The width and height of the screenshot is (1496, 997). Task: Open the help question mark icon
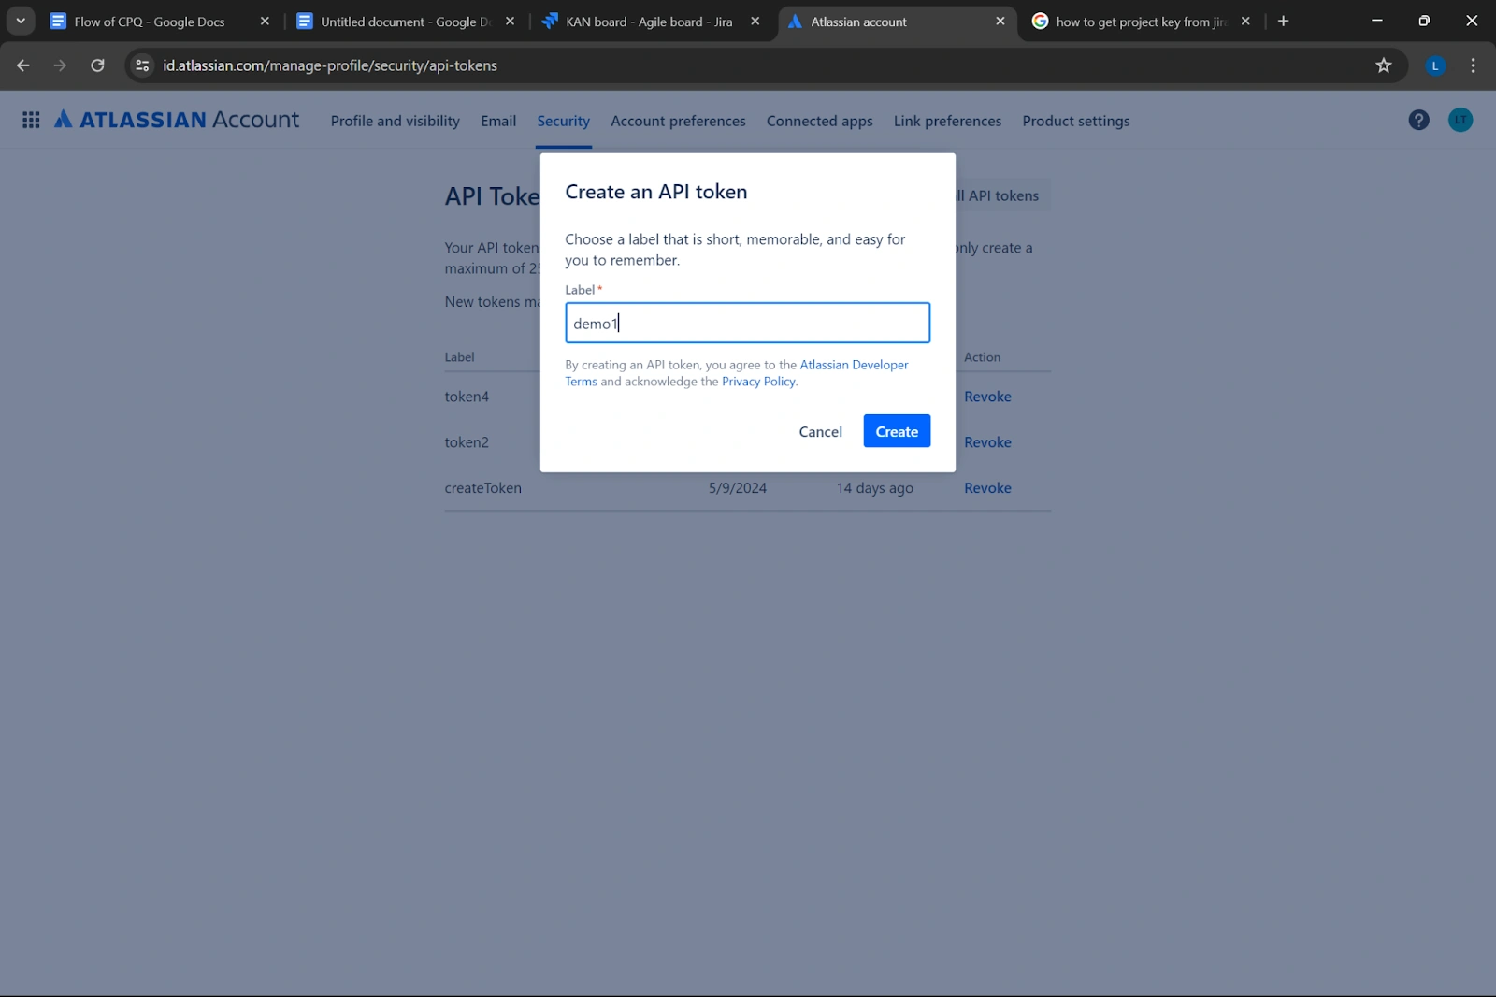1418,120
